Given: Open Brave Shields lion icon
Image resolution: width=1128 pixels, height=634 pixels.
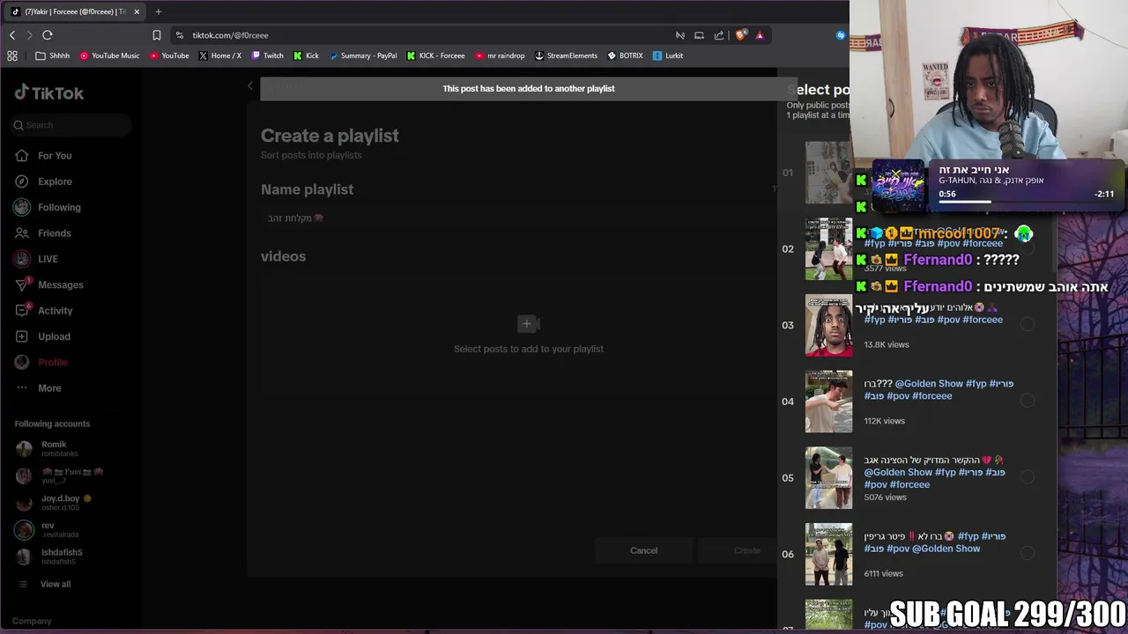Looking at the screenshot, I should [x=740, y=35].
